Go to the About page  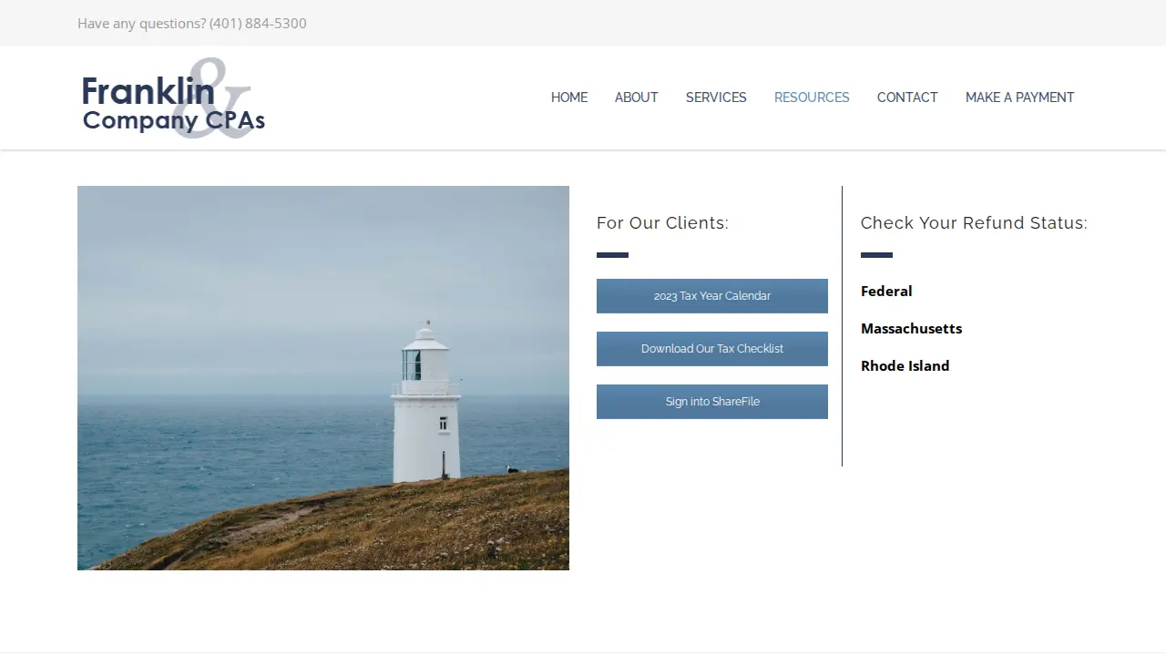(x=636, y=97)
